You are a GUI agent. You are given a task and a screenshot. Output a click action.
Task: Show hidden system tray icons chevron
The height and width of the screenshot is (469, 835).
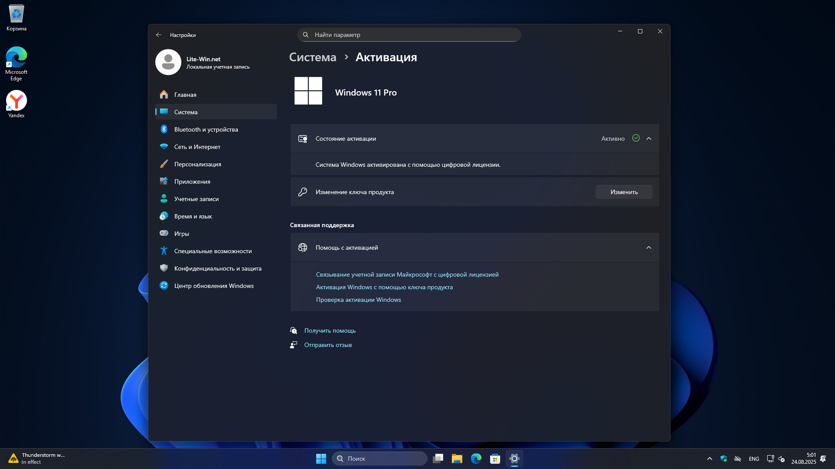(709, 459)
